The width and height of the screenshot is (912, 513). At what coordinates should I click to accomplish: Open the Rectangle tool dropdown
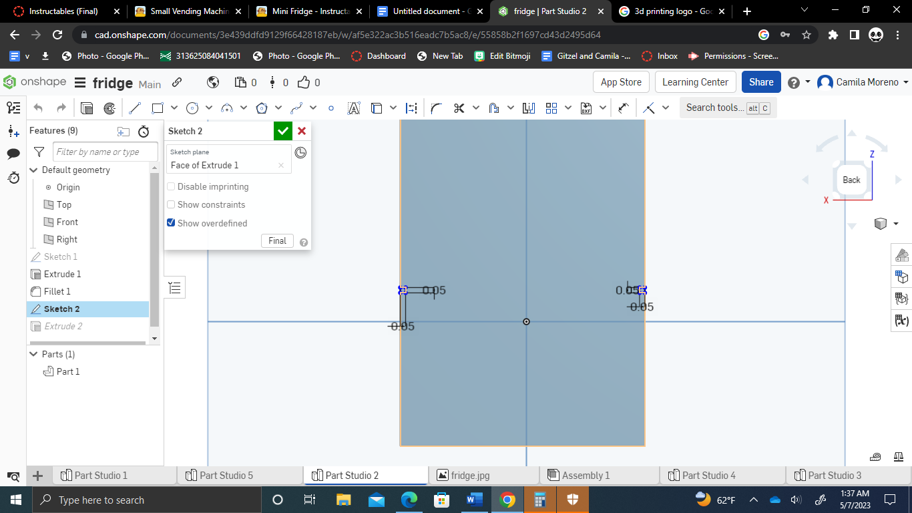coord(174,107)
